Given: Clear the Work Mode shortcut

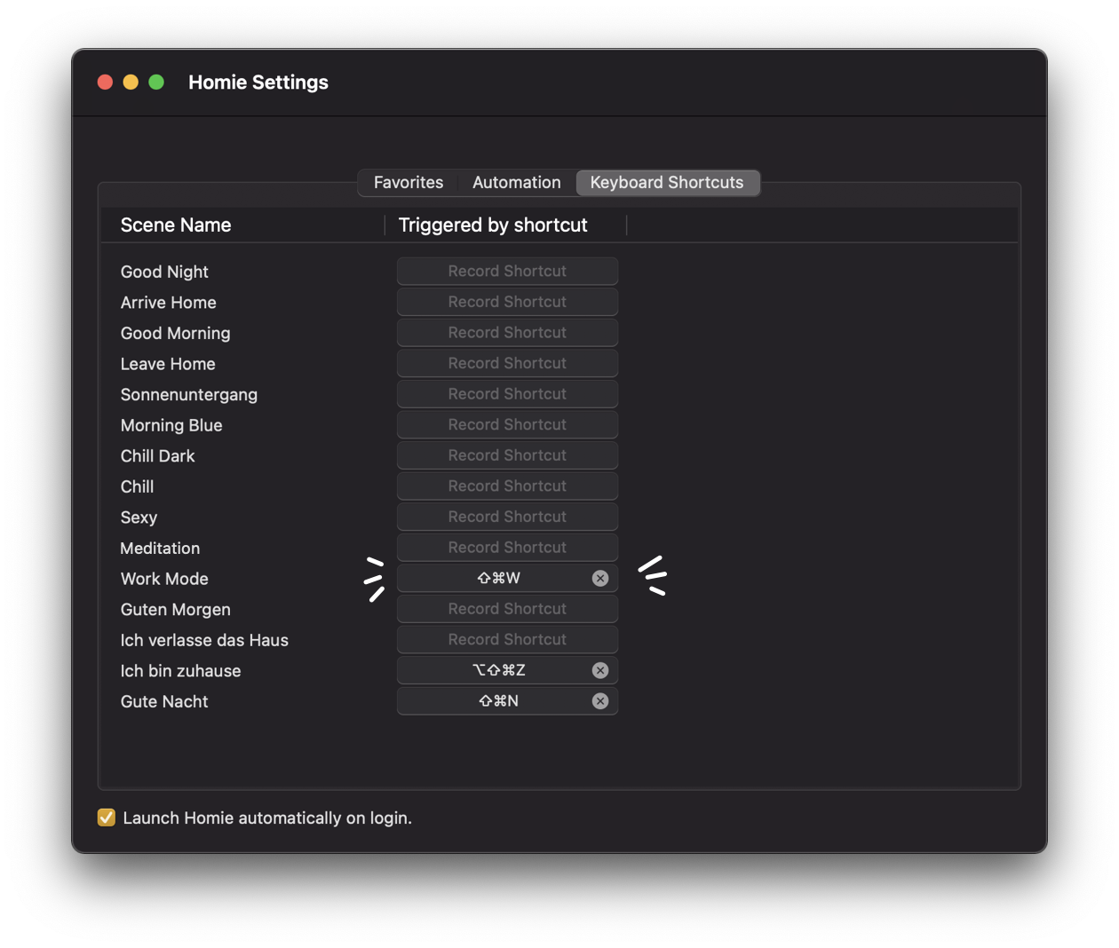Looking at the screenshot, I should click(x=600, y=579).
